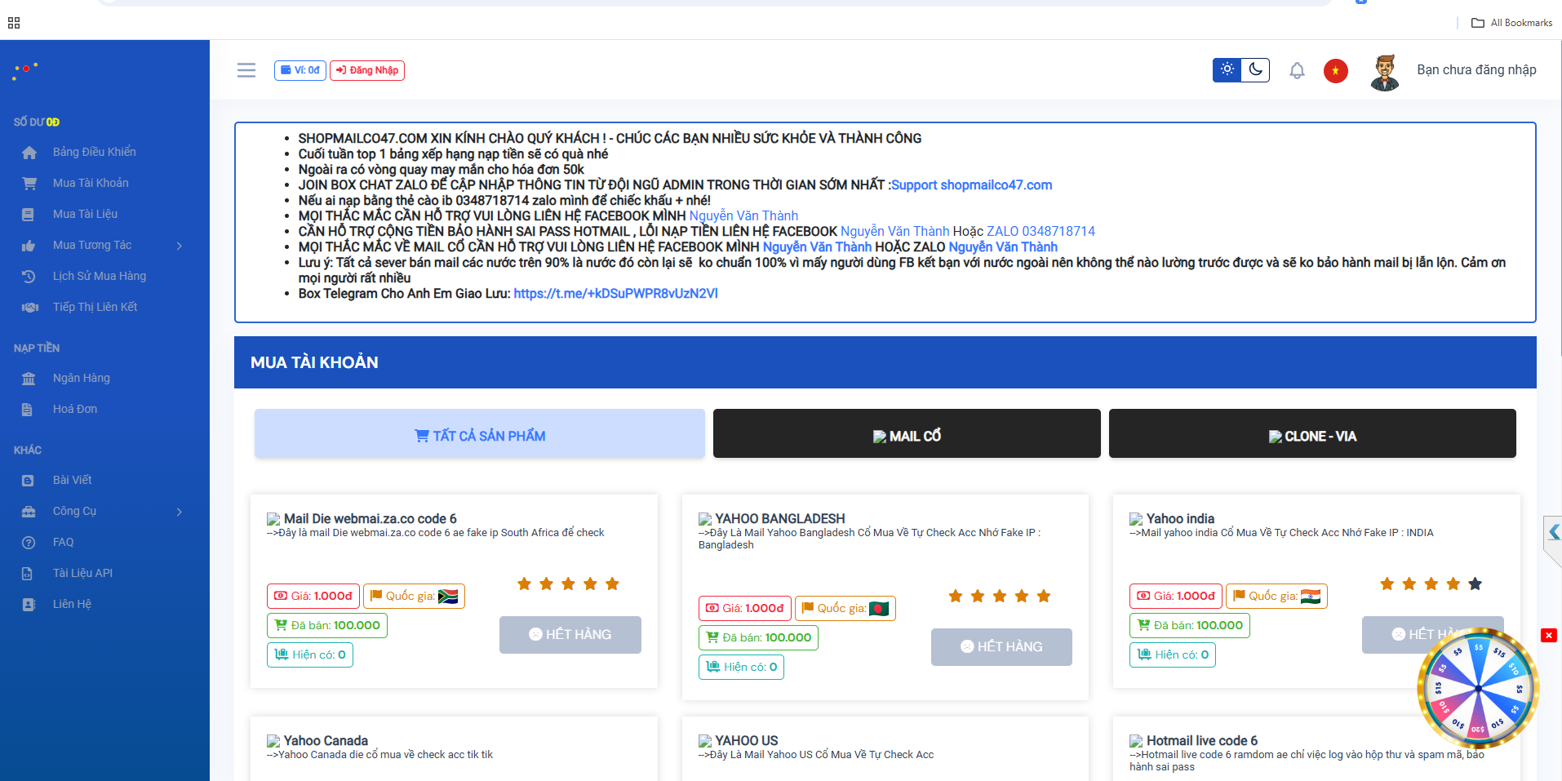Select the CLONE - VIA tab
This screenshot has width=1562, height=781.
pyautogui.click(x=1311, y=436)
